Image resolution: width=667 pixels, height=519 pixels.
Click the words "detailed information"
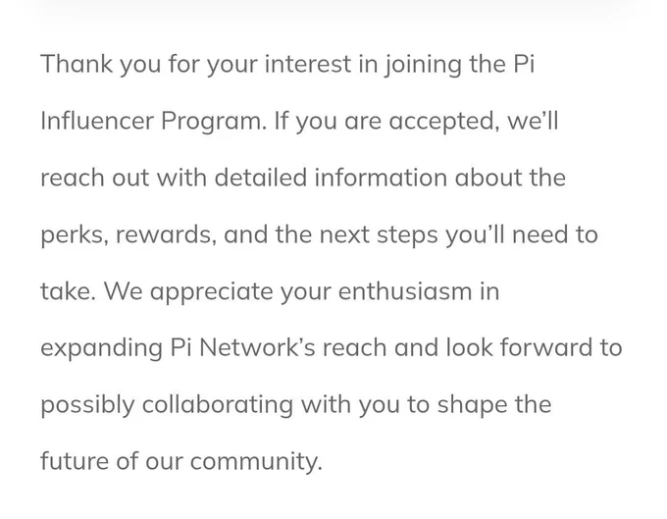(x=331, y=178)
